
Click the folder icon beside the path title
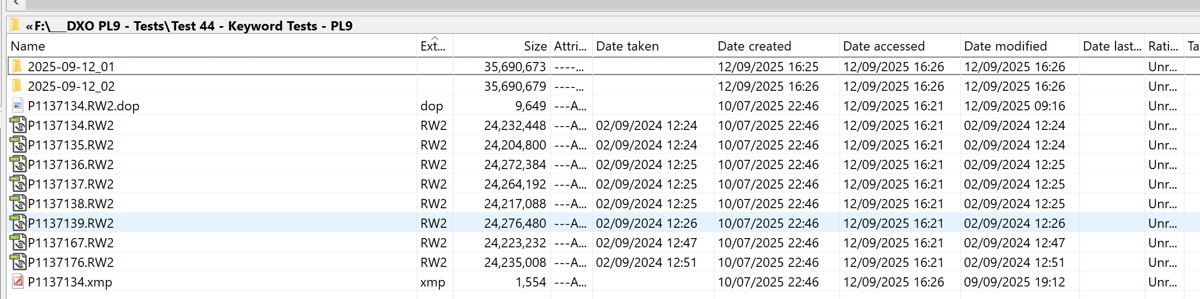(15, 26)
